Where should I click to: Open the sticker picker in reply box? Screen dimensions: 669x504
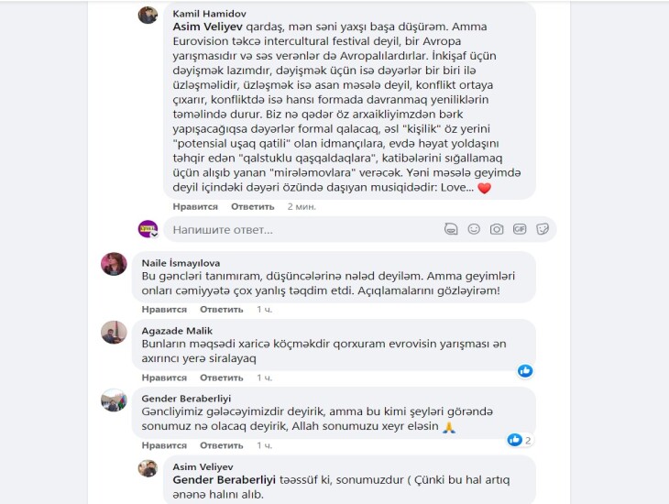543,229
